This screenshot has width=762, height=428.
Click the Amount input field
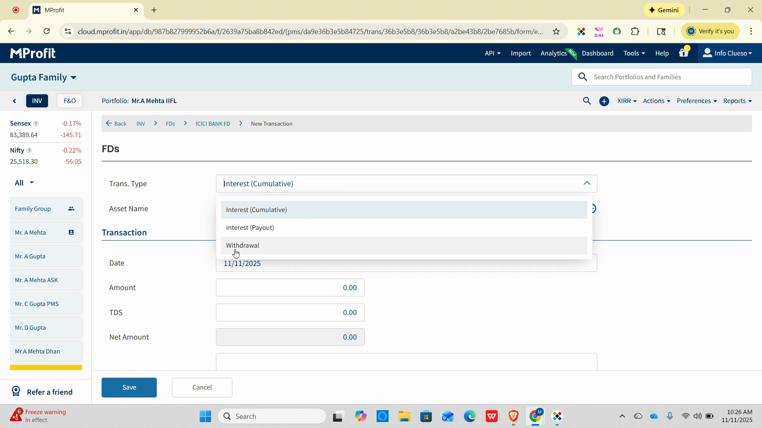click(290, 288)
